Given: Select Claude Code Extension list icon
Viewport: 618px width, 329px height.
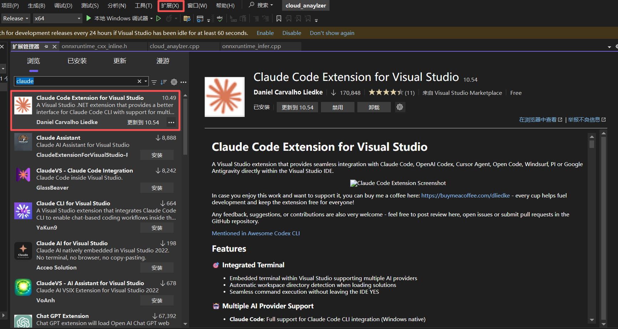Looking at the screenshot, I should click(23, 106).
